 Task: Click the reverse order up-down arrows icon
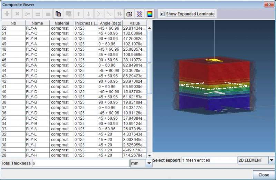coord(119,14)
